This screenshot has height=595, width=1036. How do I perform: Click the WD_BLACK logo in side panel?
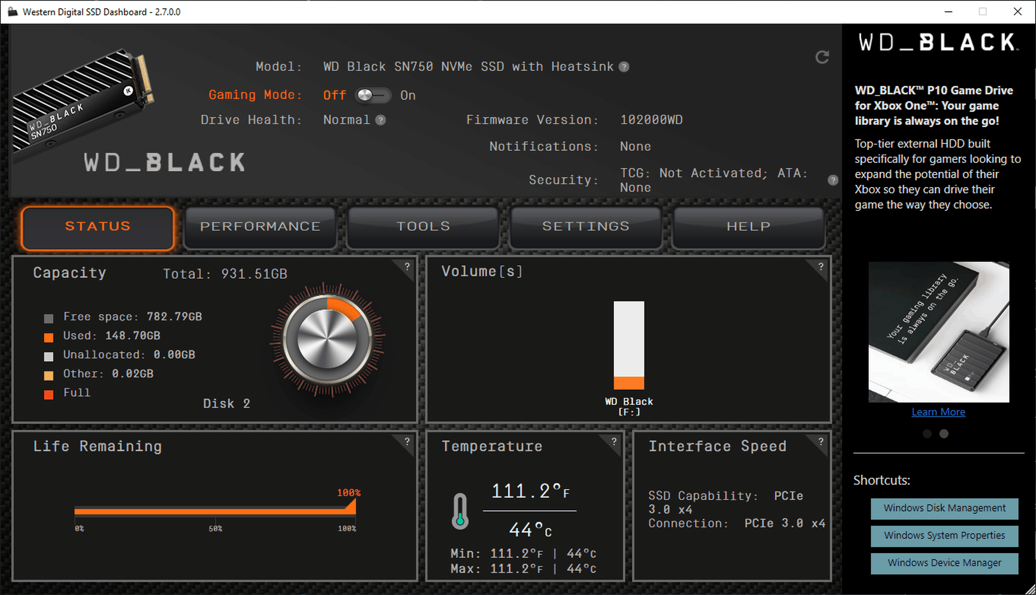[x=939, y=42]
